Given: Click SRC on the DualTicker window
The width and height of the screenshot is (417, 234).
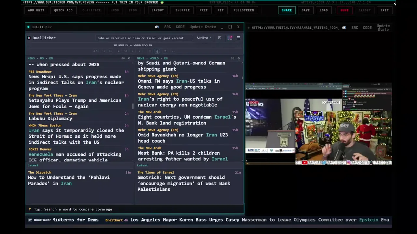Looking at the screenshot, I should point(167,27).
